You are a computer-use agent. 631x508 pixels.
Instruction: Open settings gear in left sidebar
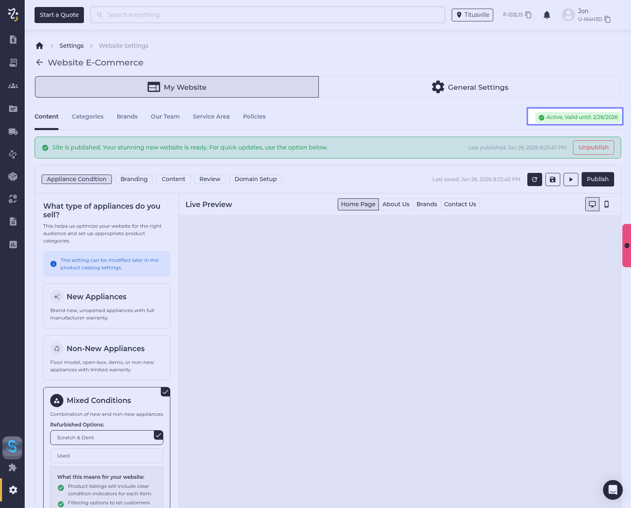pos(13,490)
